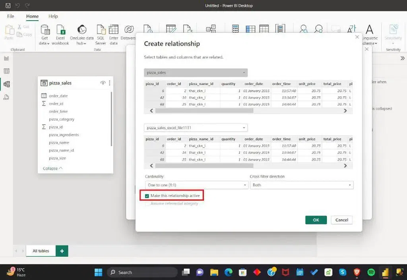Switch to Report view in sidebar
Screen dimensions: 407x280
point(6,58)
